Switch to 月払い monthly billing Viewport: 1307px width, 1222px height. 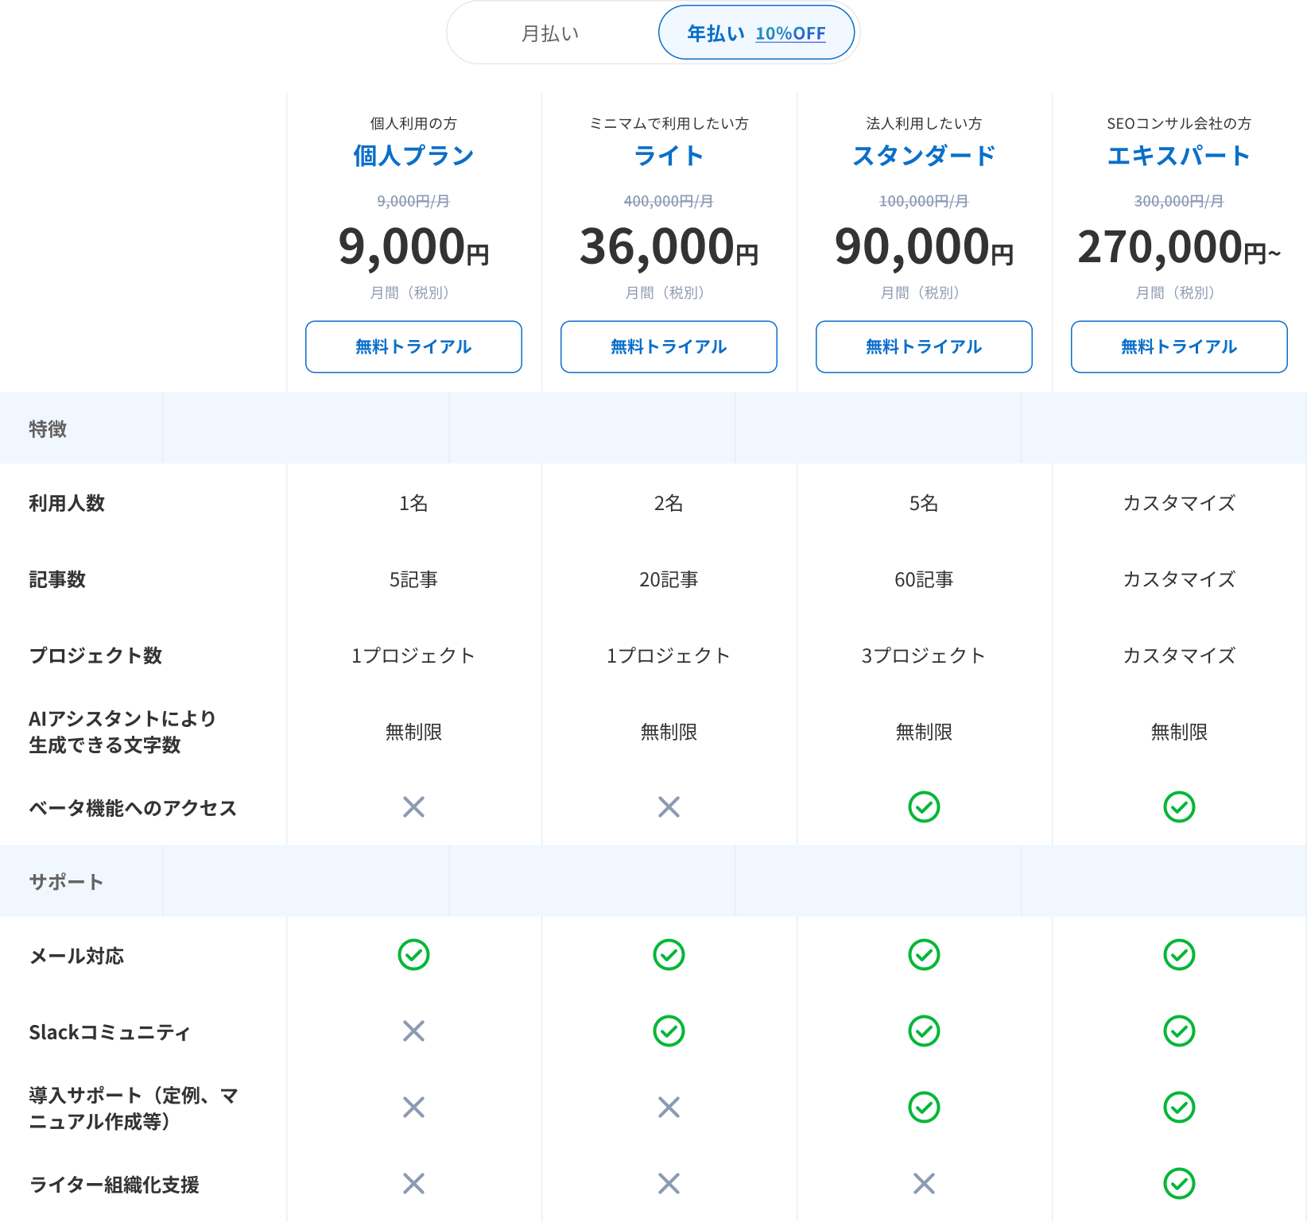(x=550, y=33)
